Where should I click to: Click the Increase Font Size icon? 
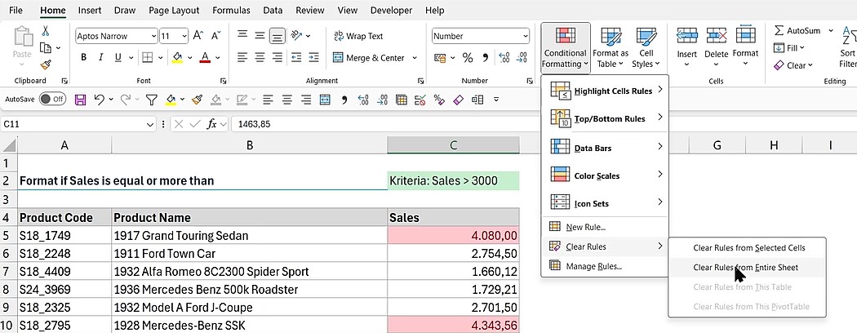[x=198, y=36]
